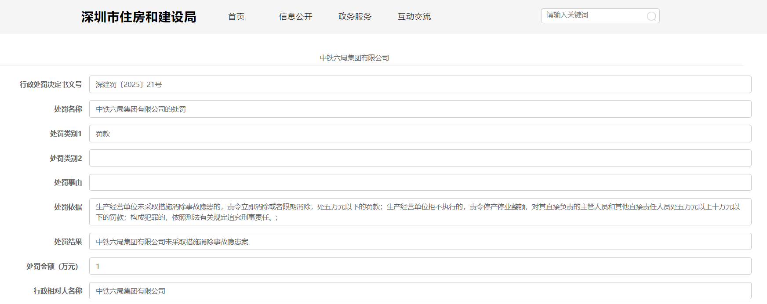The width and height of the screenshot is (767, 304).
Task: Click the 处罚金额（万元）label text
Action: pos(52,266)
